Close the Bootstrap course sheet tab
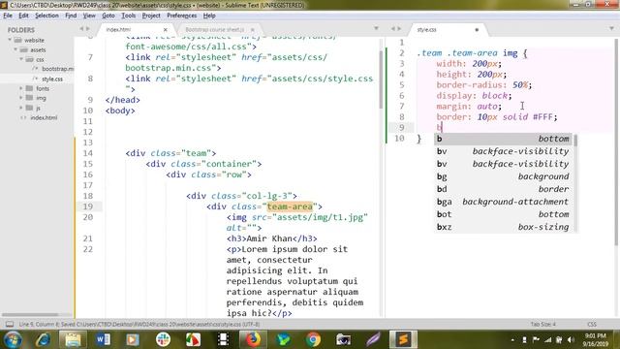 [252, 30]
